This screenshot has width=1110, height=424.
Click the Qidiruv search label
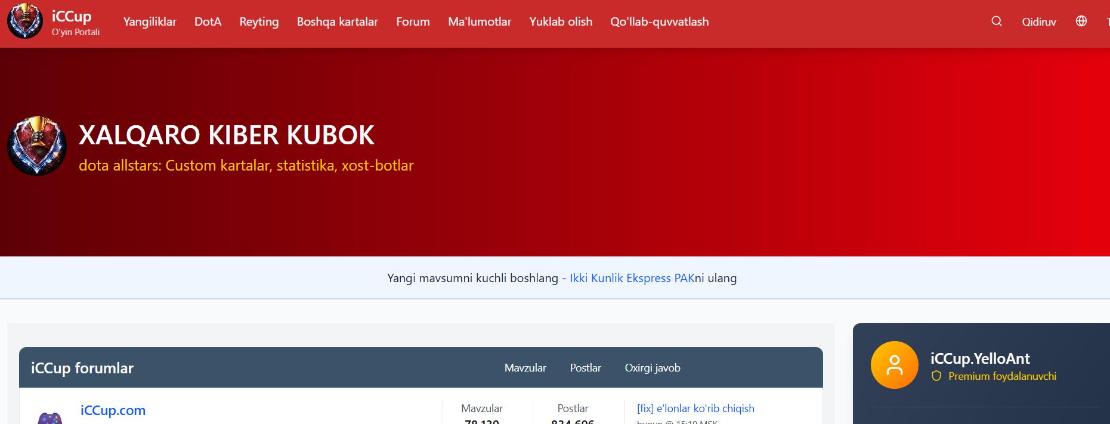coord(1039,21)
